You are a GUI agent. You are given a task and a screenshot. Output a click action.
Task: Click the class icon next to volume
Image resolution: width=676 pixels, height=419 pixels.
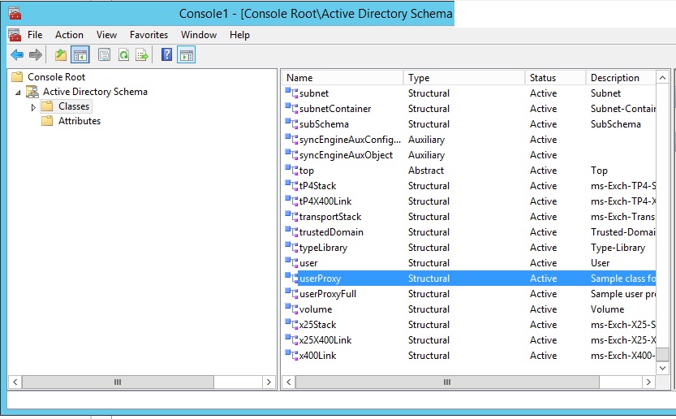click(291, 309)
